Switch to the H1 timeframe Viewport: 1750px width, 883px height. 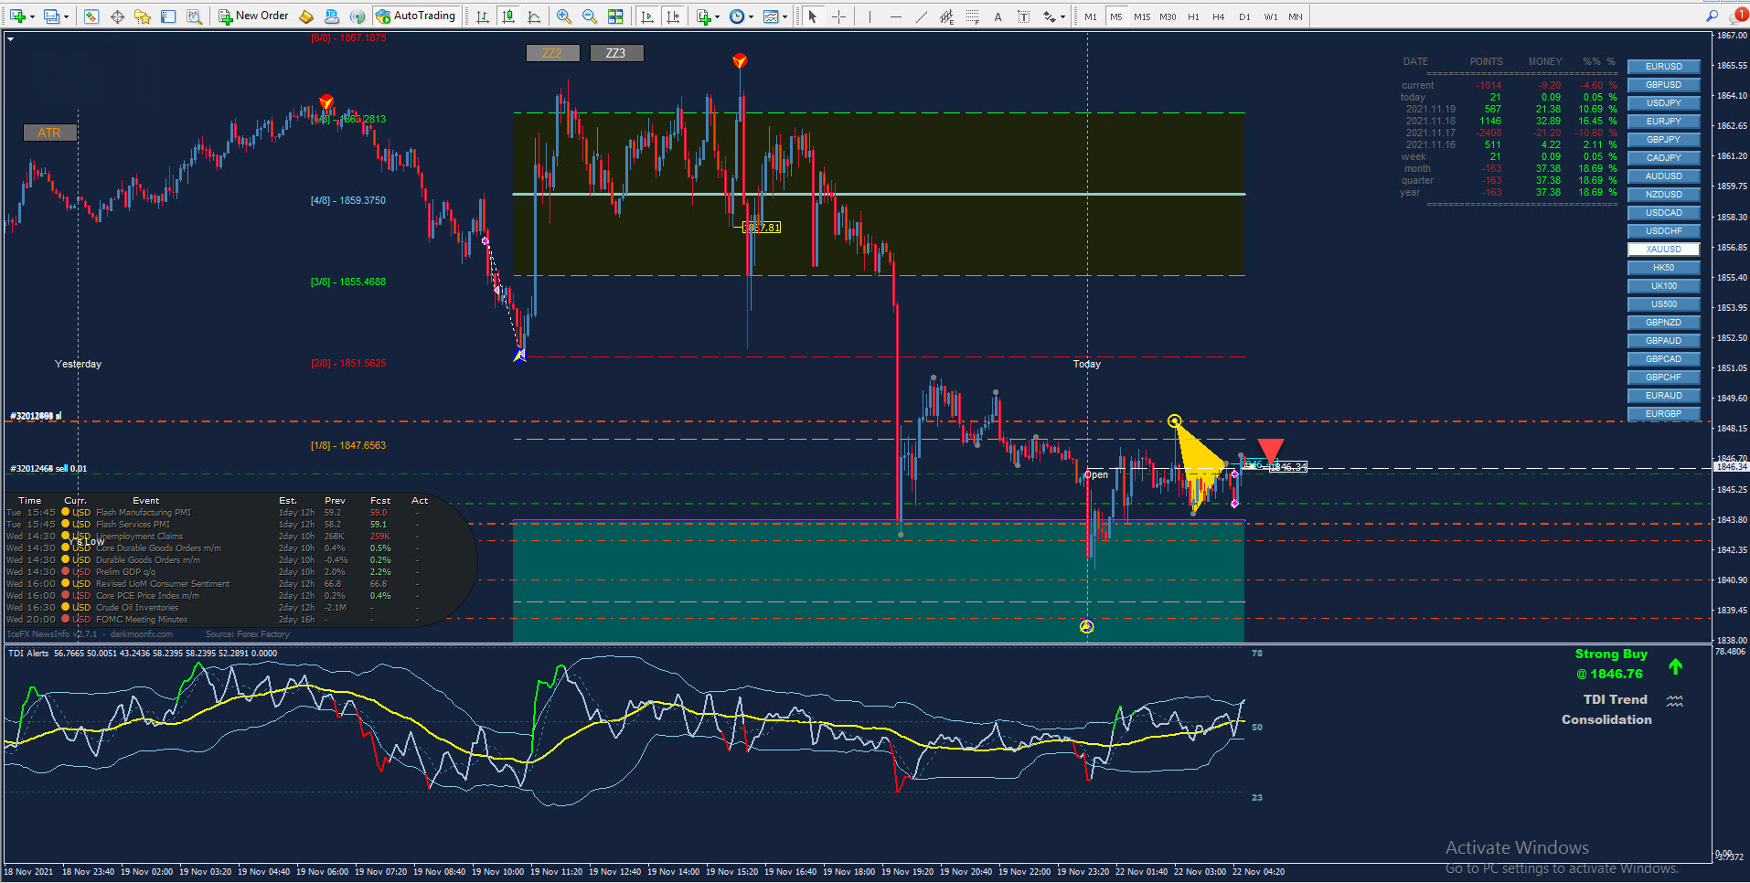coord(1193,16)
